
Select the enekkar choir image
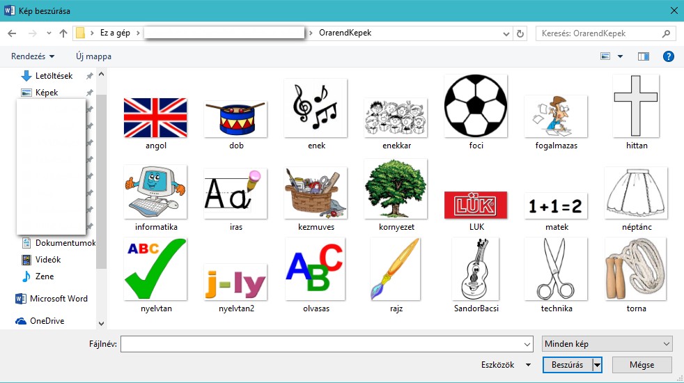(396, 118)
